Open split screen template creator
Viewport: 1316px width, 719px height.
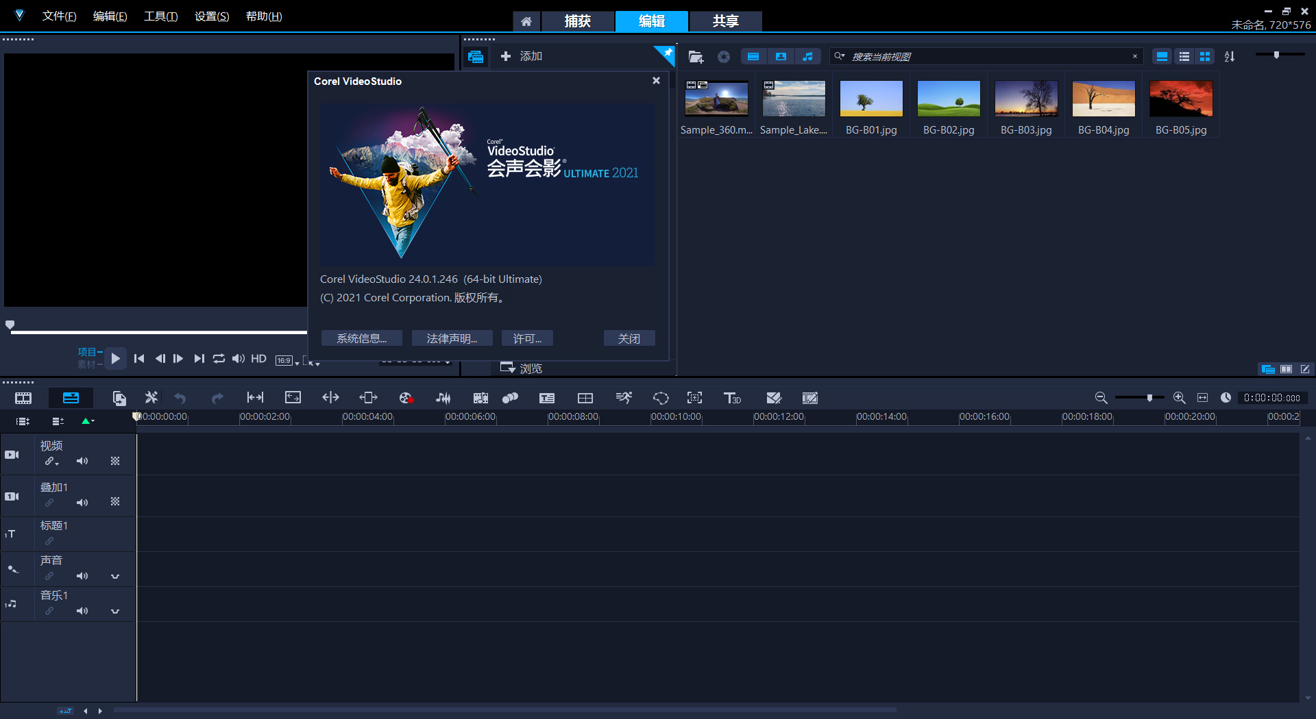[x=774, y=398]
